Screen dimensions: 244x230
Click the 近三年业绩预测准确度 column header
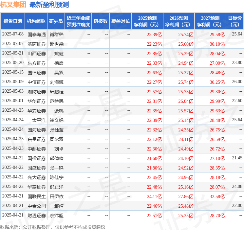click(78, 21)
